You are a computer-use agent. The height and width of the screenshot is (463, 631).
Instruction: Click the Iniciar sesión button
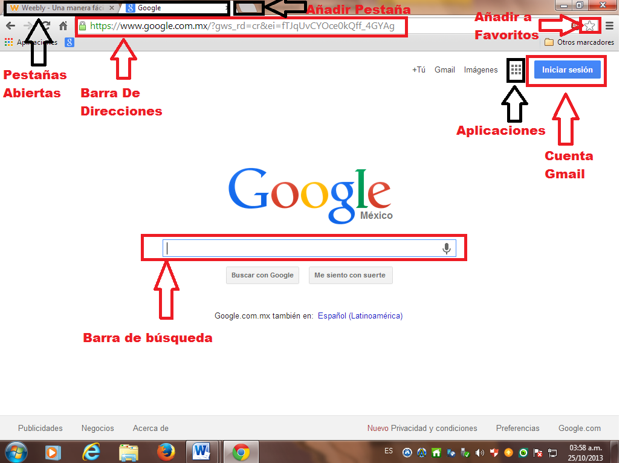[567, 70]
